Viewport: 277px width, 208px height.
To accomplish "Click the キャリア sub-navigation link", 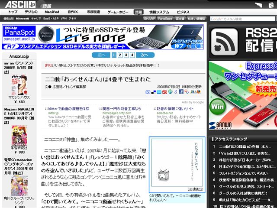I will tap(36, 18).
